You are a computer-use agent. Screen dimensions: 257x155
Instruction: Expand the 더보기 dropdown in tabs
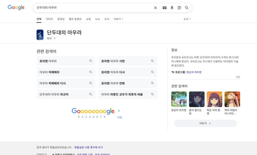click(x=118, y=19)
